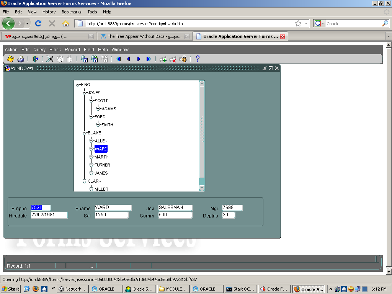Viewport: 392px width, 294px height.
Task: Collapse the KING tree node
Action: [78, 85]
